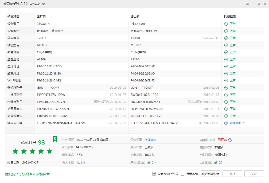Click 截图到剪贴板 button
The width and height of the screenshot is (269, 183).
pyautogui.click(x=210, y=174)
